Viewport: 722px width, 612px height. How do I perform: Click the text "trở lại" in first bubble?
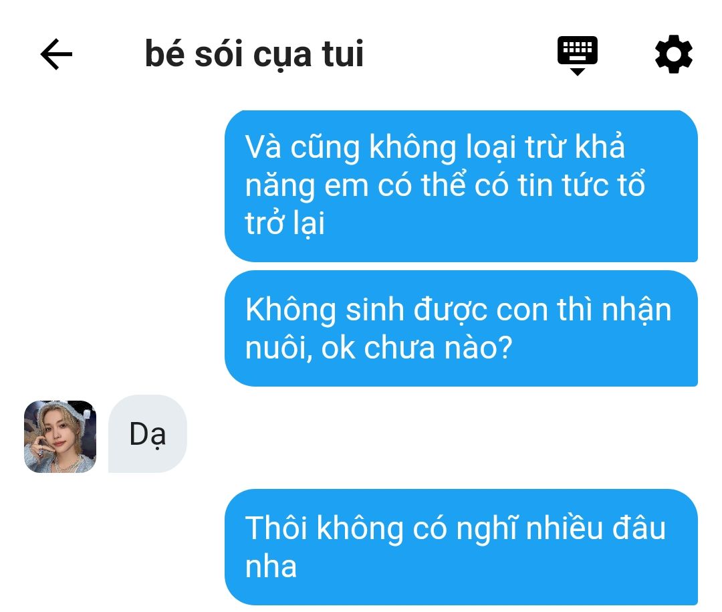coord(285,223)
